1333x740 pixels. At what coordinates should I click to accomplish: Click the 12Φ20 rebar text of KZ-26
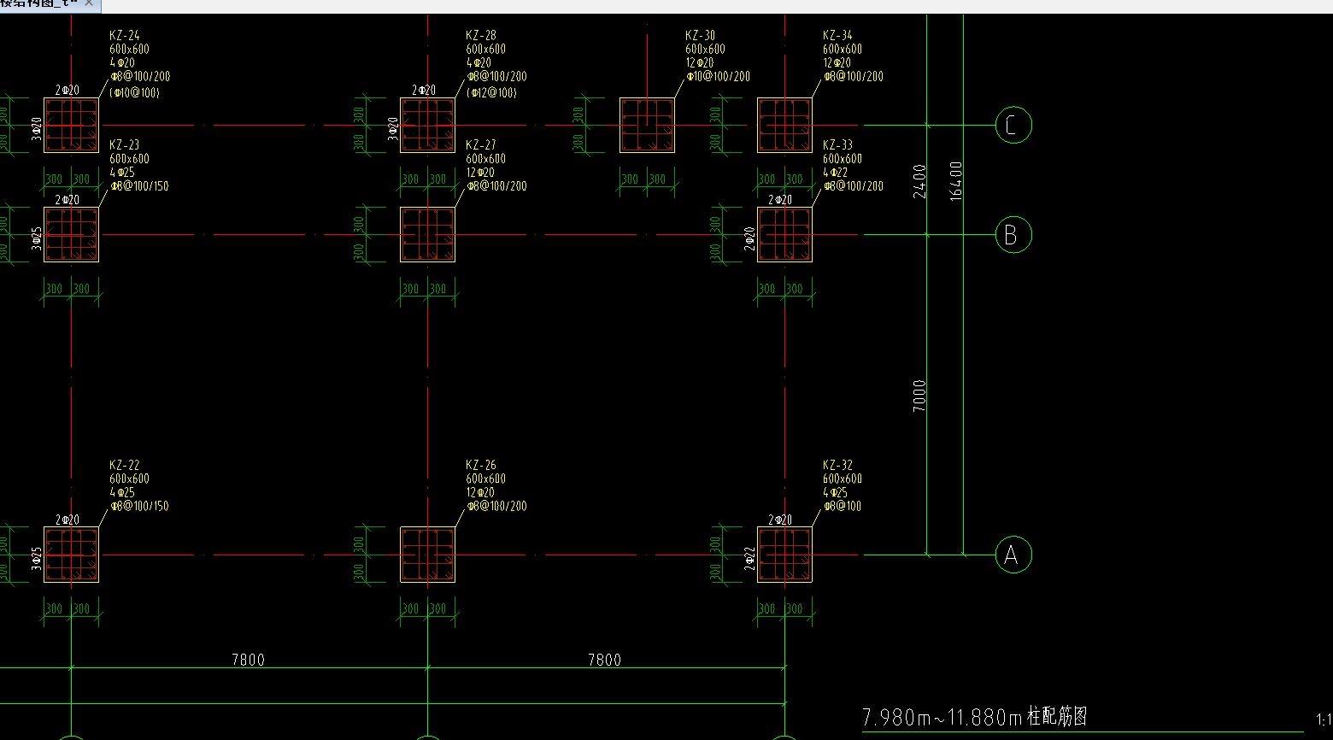(x=480, y=493)
